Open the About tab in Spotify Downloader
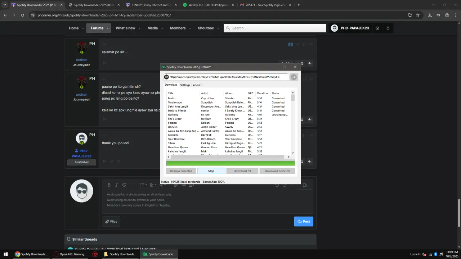 (197, 85)
